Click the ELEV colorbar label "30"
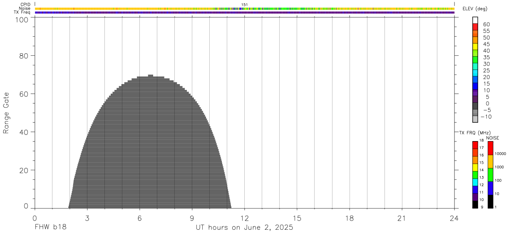511x236 pixels. coord(486,64)
